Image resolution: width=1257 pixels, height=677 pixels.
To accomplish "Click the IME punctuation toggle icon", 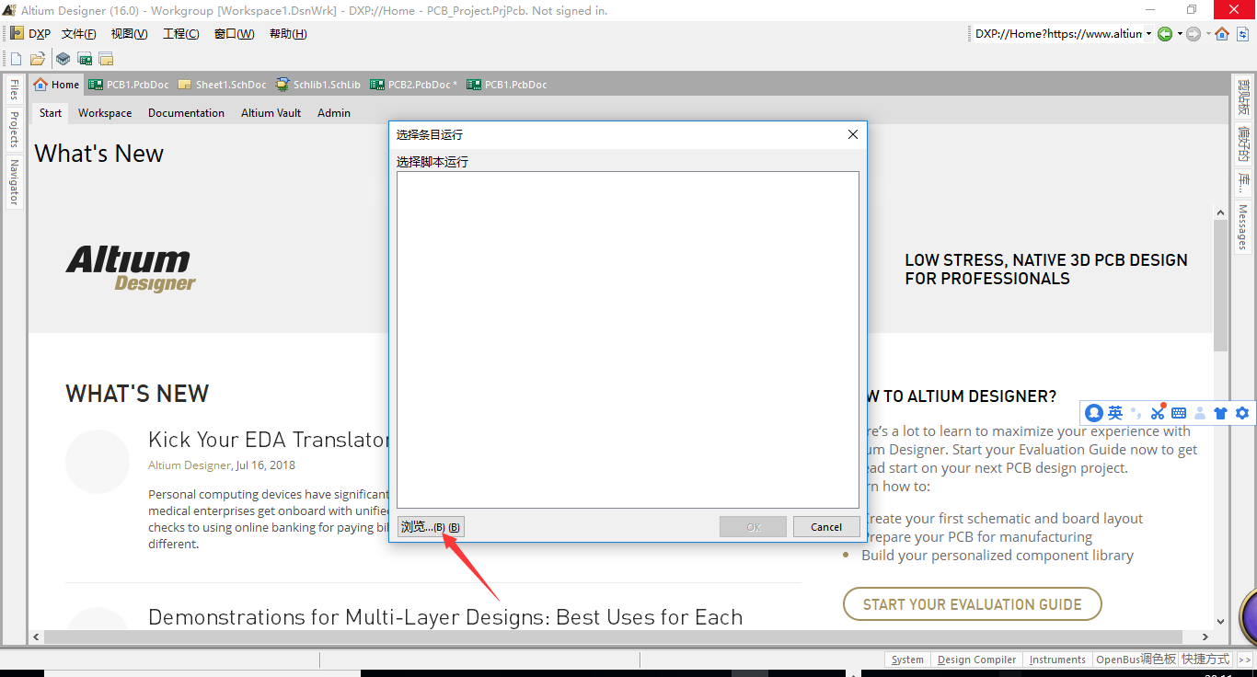I will [1136, 413].
